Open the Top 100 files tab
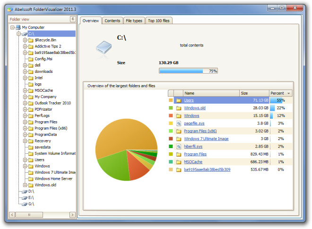 tap(158, 21)
